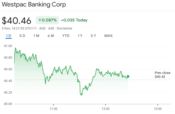Click the Prev close $40.42 label
The height and width of the screenshot is (114, 175).
(x=162, y=75)
